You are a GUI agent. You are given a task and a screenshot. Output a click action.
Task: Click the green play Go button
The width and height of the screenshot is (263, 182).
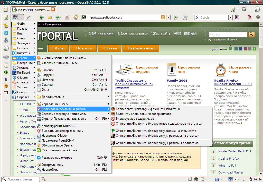(176, 17)
